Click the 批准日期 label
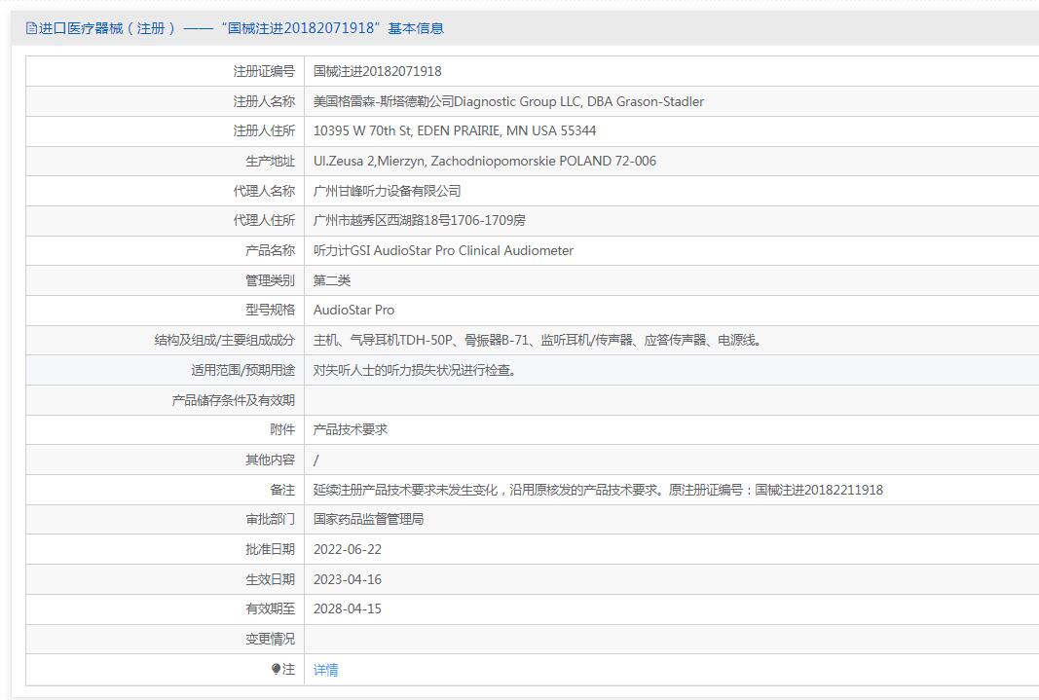 click(271, 549)
